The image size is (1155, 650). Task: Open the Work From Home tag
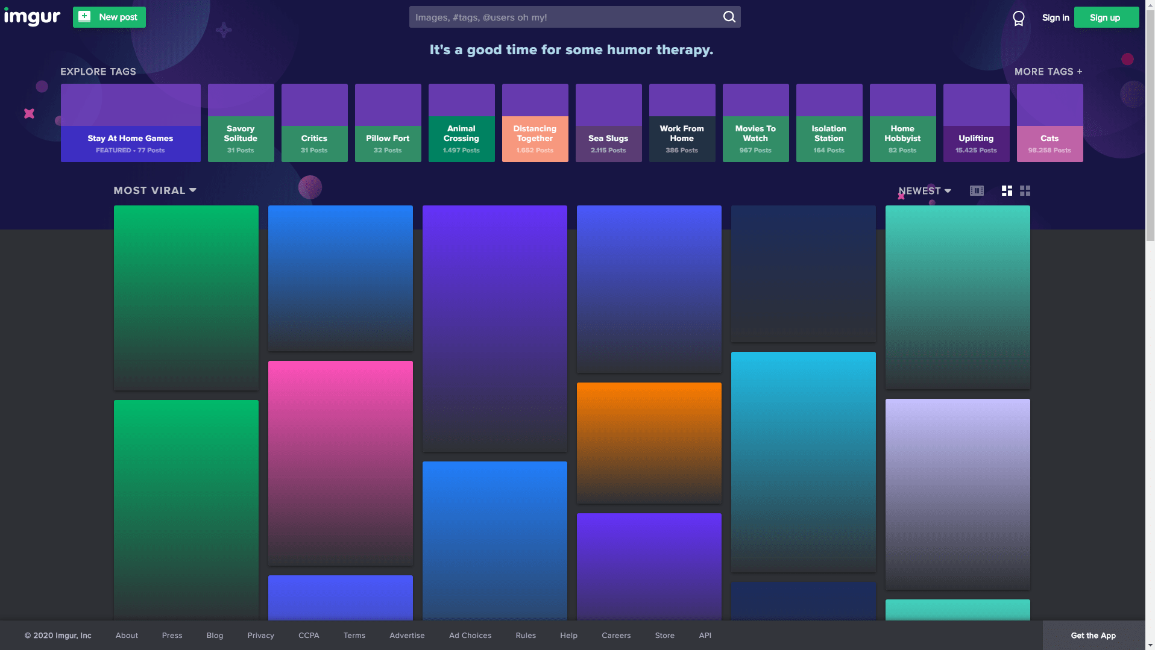click(682, 123)
